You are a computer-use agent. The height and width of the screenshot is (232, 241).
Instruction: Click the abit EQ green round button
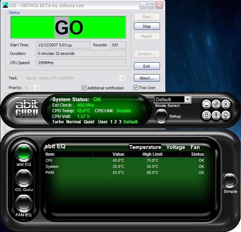click(24, 153)
